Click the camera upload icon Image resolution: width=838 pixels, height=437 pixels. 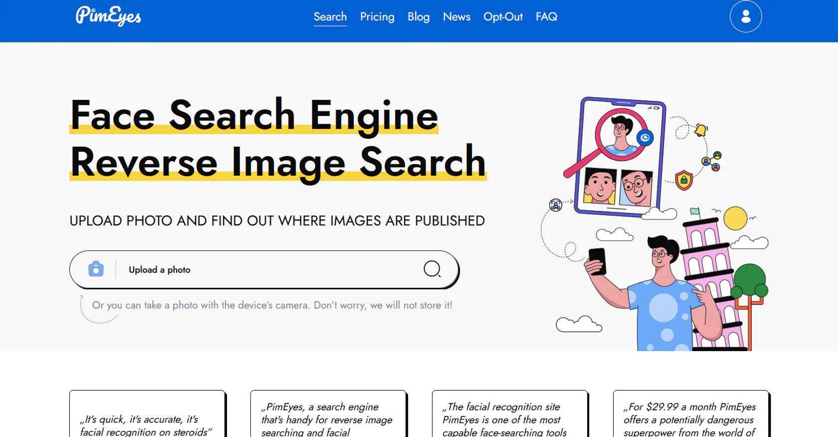click(96, 269)
